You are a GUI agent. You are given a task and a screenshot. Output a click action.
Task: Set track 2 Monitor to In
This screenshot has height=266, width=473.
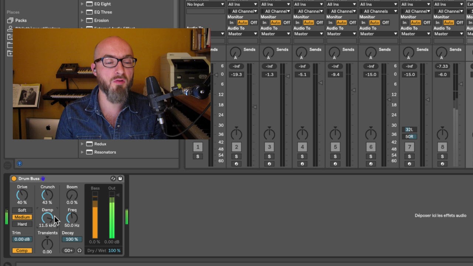tap(232, 23)
